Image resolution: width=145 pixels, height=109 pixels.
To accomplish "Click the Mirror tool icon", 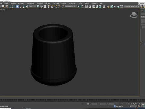I will coord(79,7).
